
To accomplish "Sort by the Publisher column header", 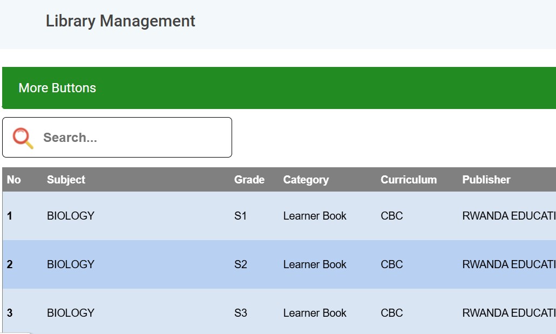I will click(486, 179).
